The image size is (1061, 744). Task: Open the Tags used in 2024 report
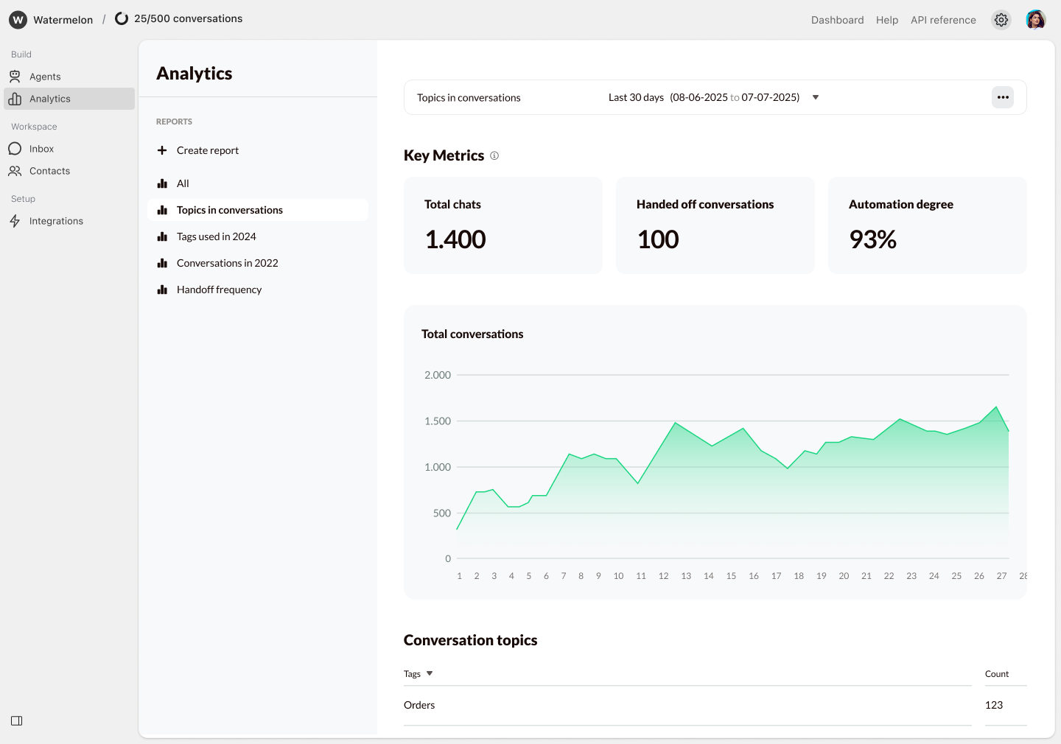(216, 236)
